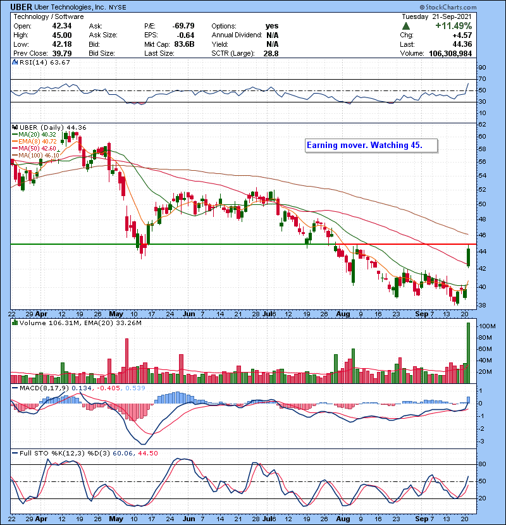Click the MACD(8,17,9) indicator label
Viewport: 506px width, 525px height.
pos(44,388)
